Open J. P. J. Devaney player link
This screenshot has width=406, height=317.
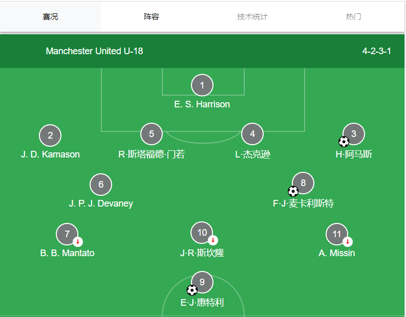pyautogui.click(x=101, y=203)
